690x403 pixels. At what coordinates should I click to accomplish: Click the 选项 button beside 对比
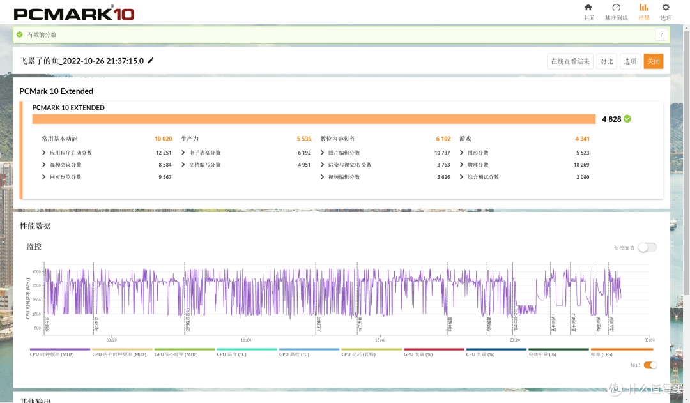(630, 61)
